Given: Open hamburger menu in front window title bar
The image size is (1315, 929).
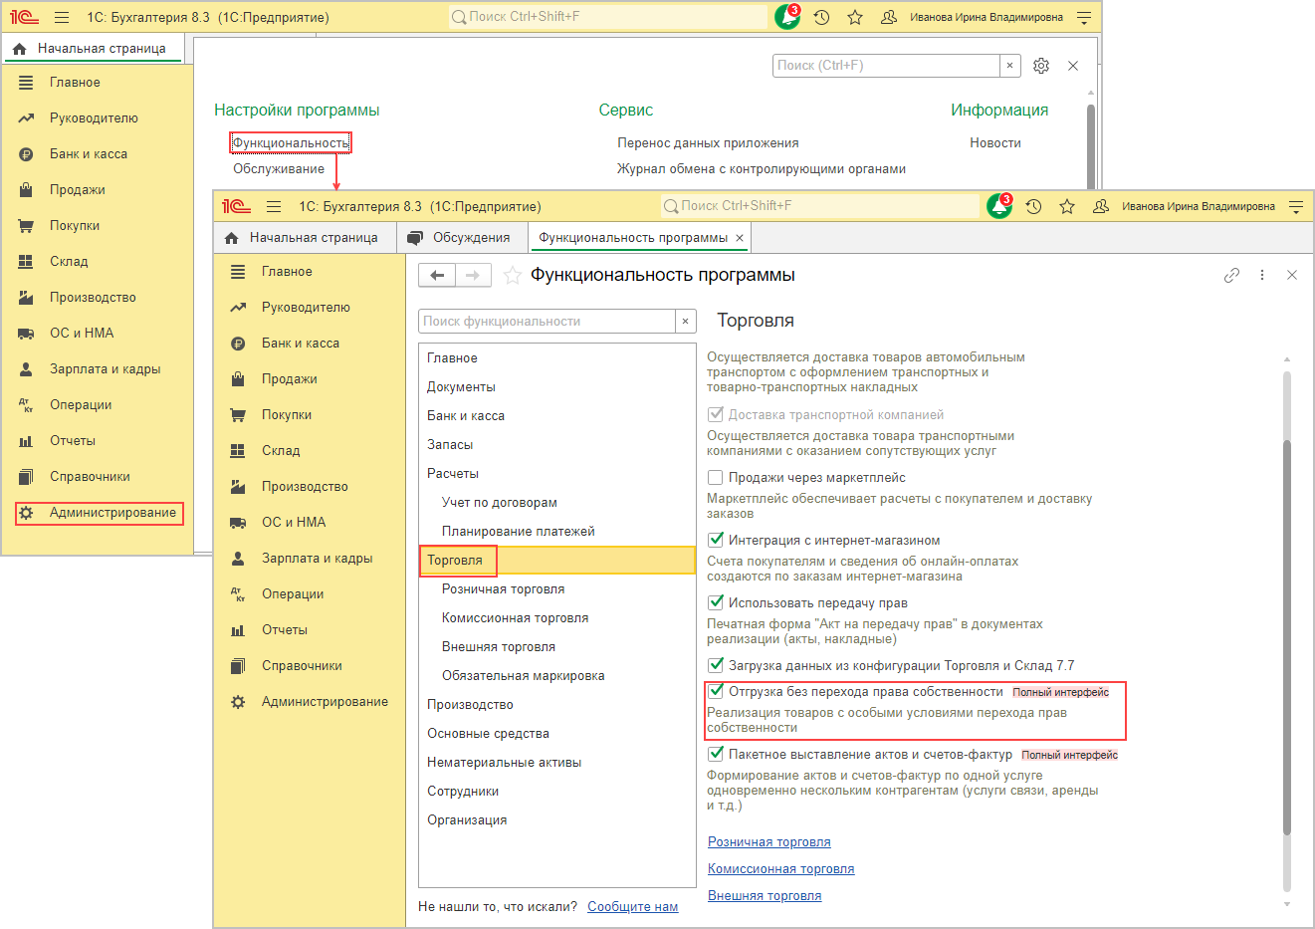Looking at the screenshot, I should [274, 206].
